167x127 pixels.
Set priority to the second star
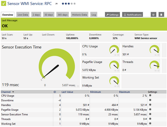coord(66,4)
